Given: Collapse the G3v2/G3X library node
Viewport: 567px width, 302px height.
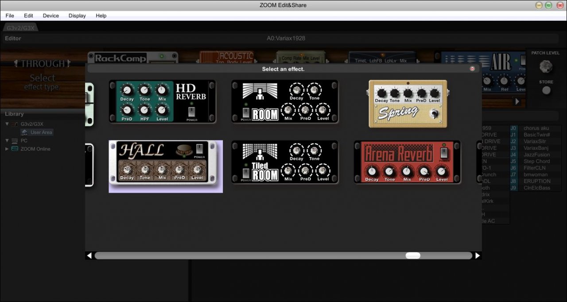Looking at the screenshot, I should (x=7, y=124).
